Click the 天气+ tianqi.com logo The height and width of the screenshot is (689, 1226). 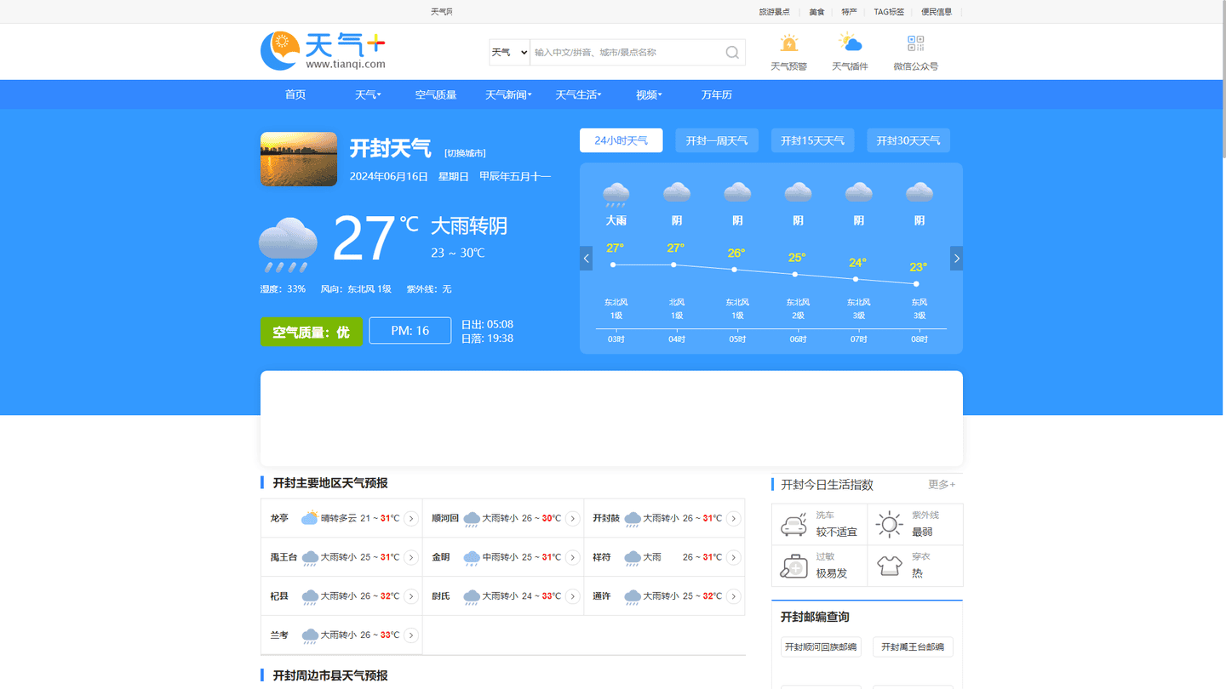click(x=323, y=51)
